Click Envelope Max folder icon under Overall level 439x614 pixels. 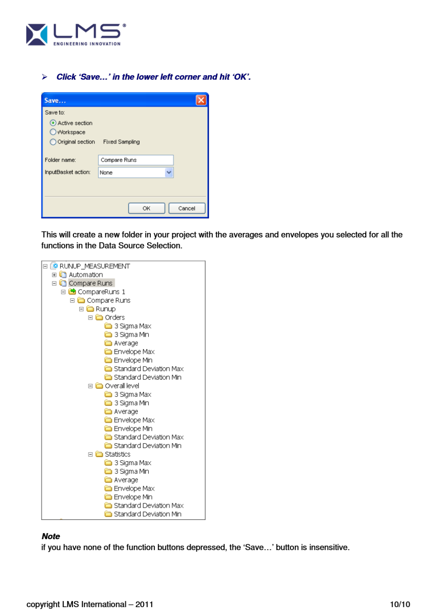point(108,420)
